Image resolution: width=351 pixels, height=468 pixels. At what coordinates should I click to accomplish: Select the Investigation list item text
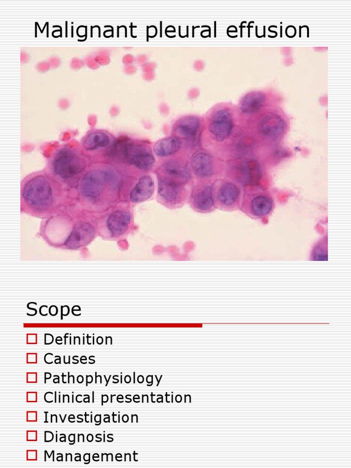[x=90, y=417]
